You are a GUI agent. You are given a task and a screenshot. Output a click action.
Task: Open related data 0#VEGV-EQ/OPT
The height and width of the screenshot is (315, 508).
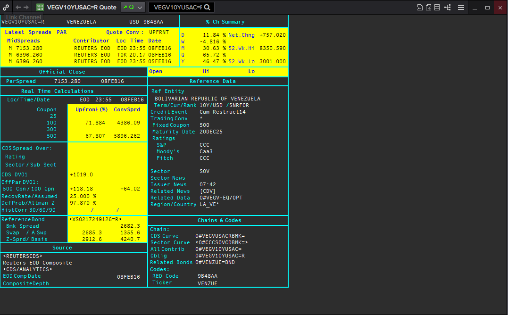(221, 198)
